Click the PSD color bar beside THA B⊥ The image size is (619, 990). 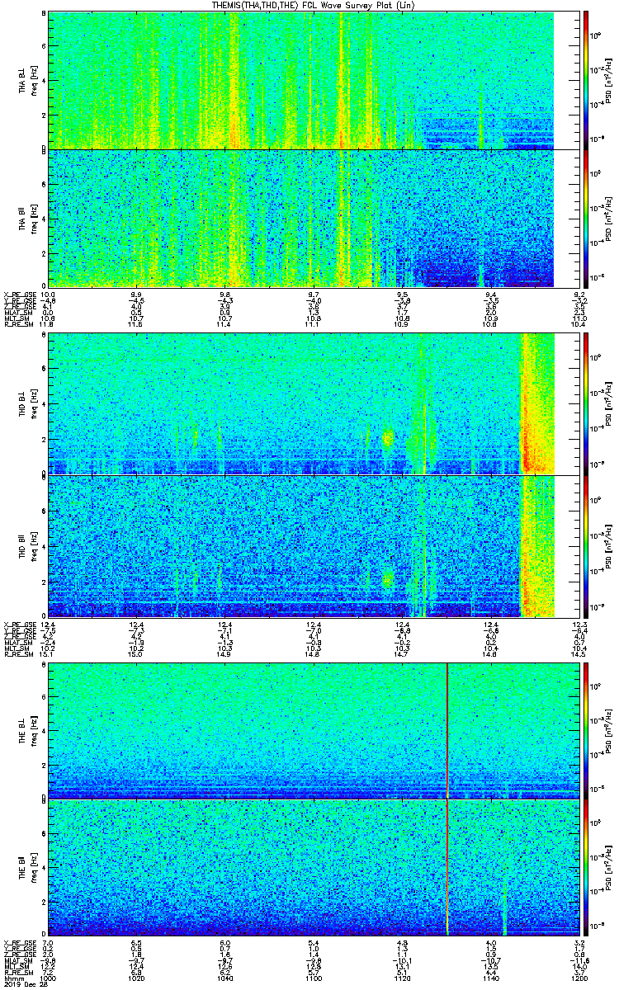(x=586, y=80)
